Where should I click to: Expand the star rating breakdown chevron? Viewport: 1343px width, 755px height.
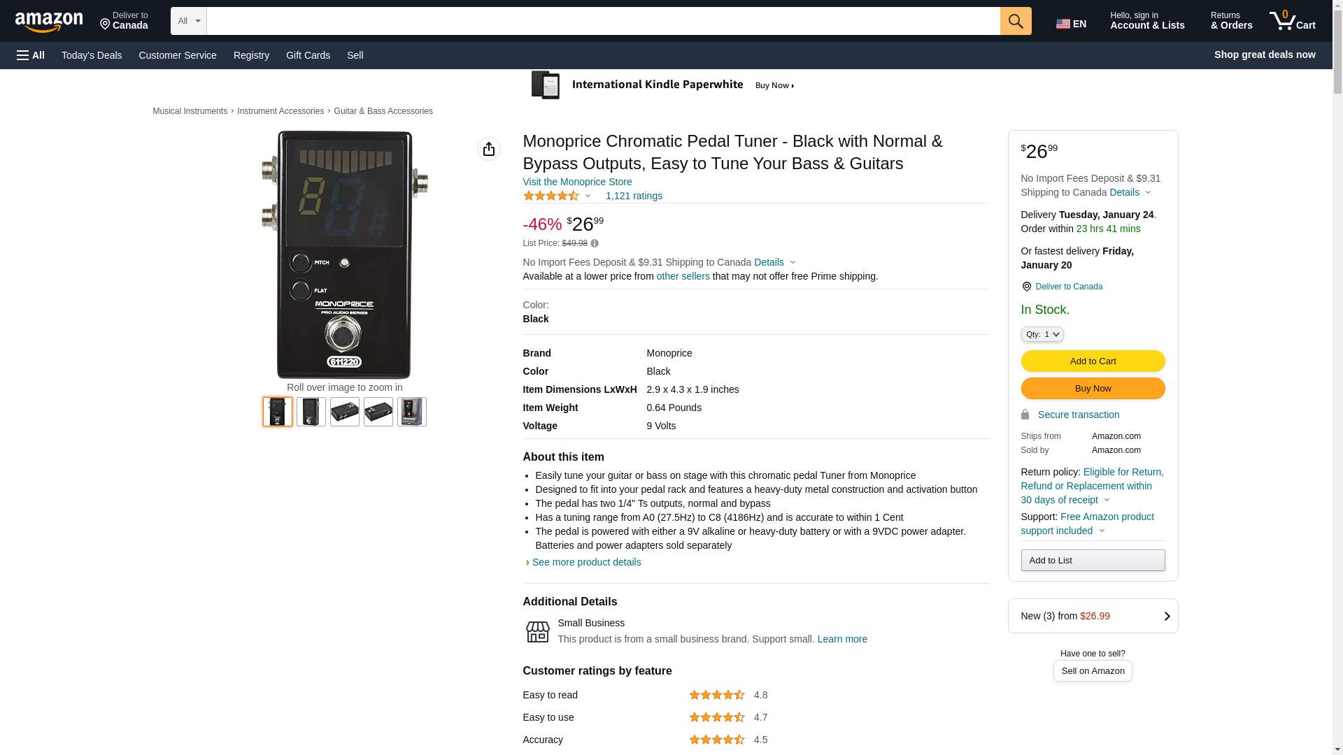[x=588, y=196]
